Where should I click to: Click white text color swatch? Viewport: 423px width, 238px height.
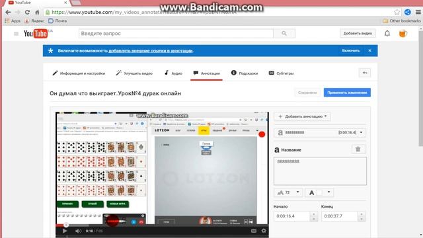click(x=319, y=192)
